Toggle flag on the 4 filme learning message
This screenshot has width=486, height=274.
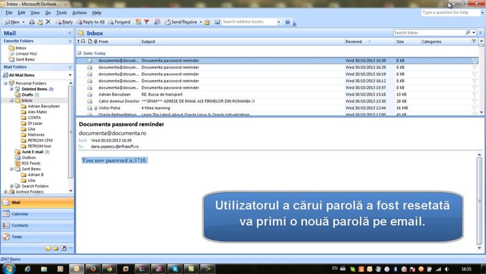tap(474, 108)
